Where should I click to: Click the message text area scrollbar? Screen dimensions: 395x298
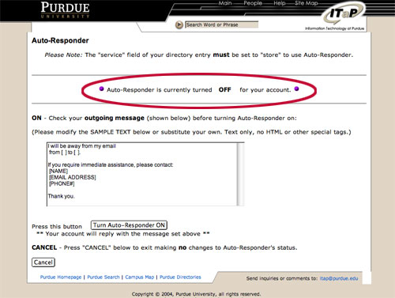click(240, 174)
